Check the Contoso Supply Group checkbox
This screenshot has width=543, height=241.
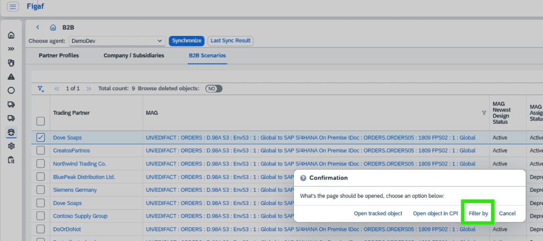pyautogui.click(x=40, y=216)
